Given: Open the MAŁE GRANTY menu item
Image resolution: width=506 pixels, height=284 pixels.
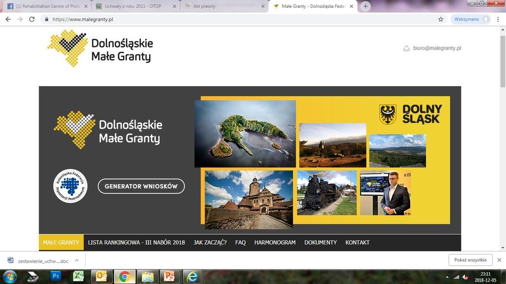Looking at the screenshot, I should click(x=61, y=243).
